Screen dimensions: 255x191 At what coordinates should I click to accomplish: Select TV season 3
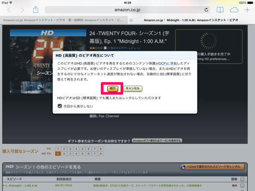pos(70,149)
